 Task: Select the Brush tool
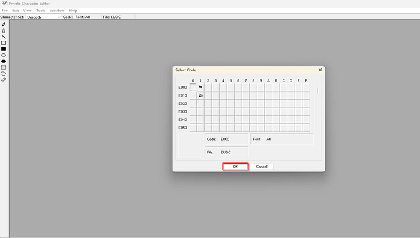point(4,31)
